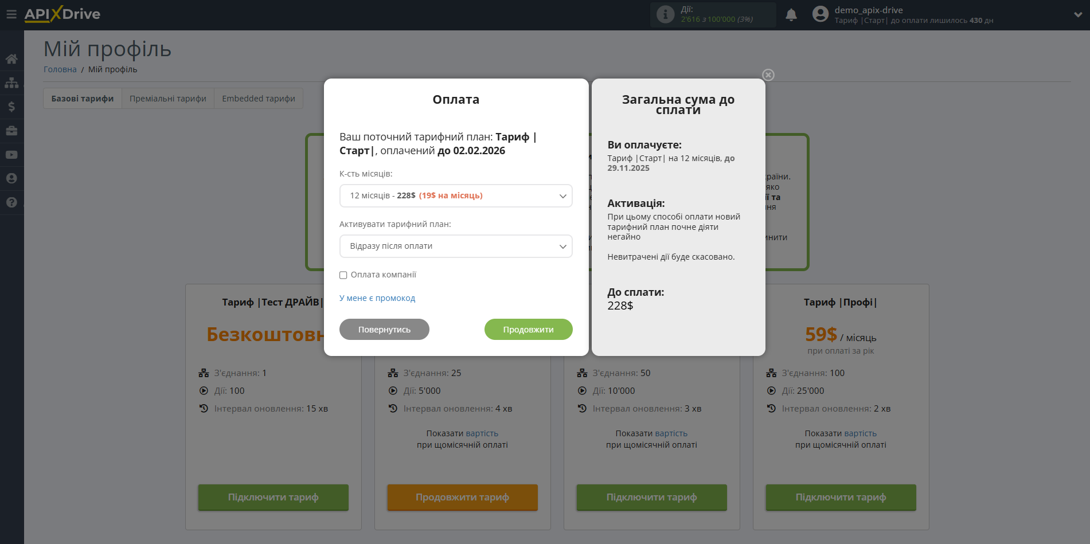The image size is (1090, 544).
Task: Open the user profile sidebar icon
Action: 11,178
